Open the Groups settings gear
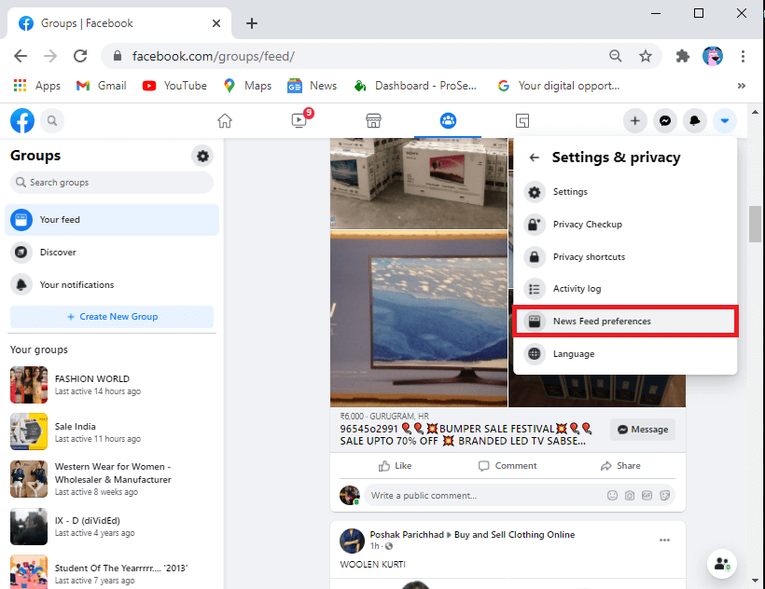 point(202,156)
